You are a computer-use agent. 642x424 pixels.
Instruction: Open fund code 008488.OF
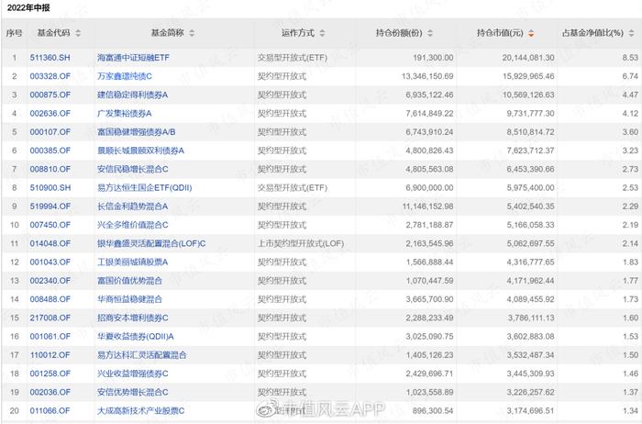(x=50, y=299)
